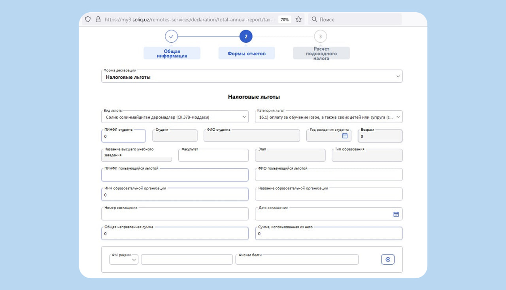Open Расчет подоходного налога step
Viewport: 506px width, 290px height.
(321, 53)
